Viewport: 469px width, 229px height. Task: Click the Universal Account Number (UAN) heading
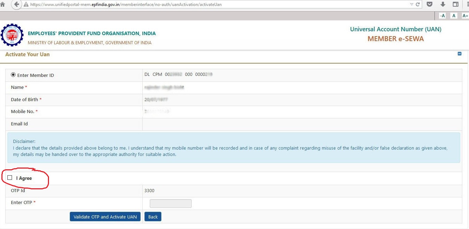tap(396, 29)
